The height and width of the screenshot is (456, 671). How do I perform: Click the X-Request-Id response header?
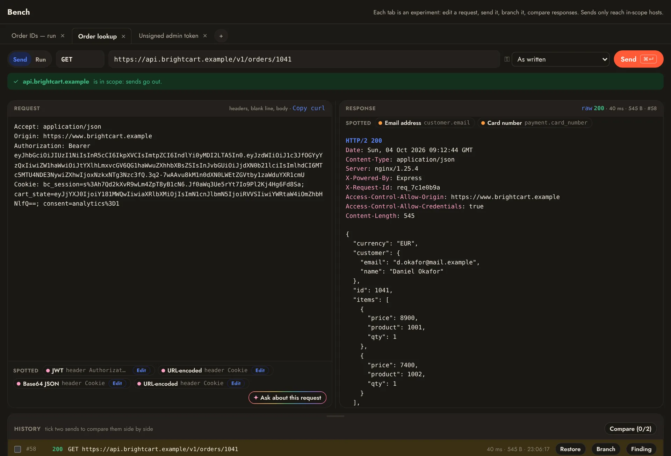[x=392, y=187]
